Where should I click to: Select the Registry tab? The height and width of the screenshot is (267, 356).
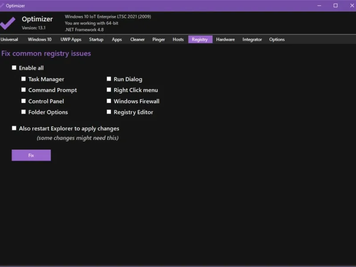tap(200, 39)
